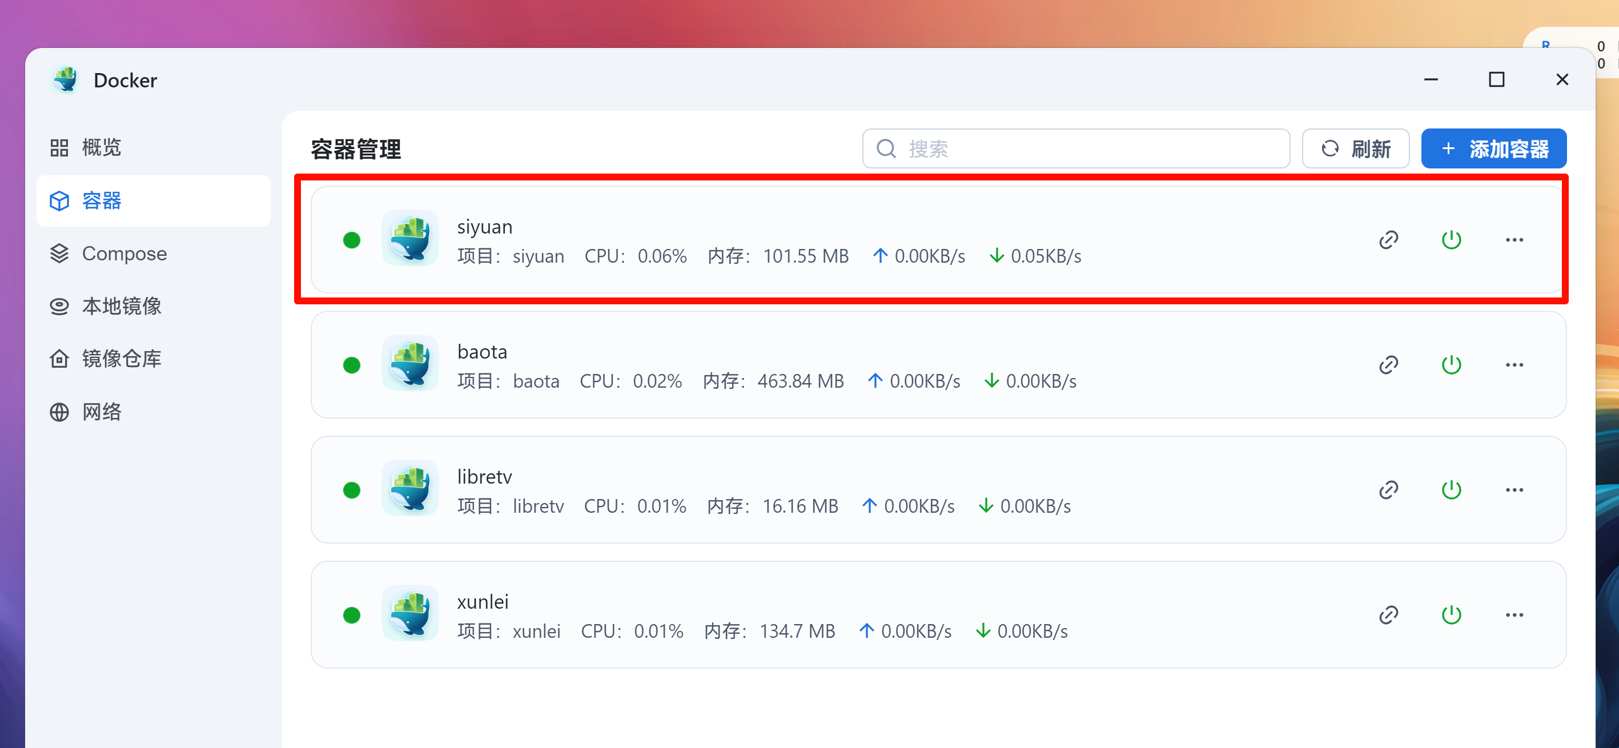
Task: Toggle power button for xunlei container
Action: (x=1451, y=615)
